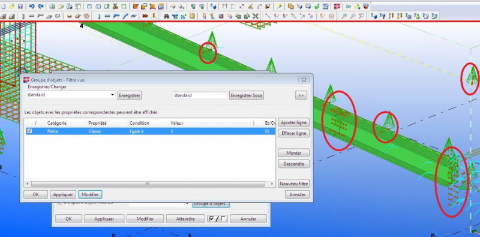Open model with the yellow folder icon

(x=11, y=7)
